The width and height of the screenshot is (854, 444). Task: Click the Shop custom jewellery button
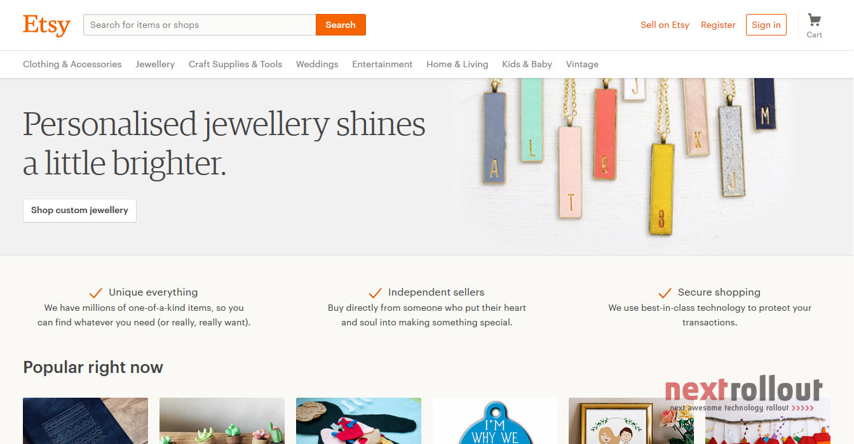coord(79,211)
